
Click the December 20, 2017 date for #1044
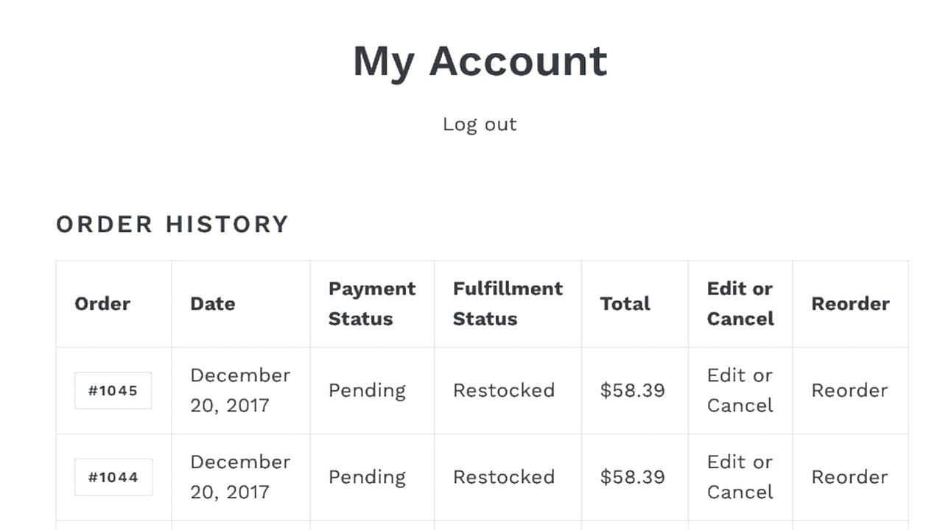pos(239,477)
